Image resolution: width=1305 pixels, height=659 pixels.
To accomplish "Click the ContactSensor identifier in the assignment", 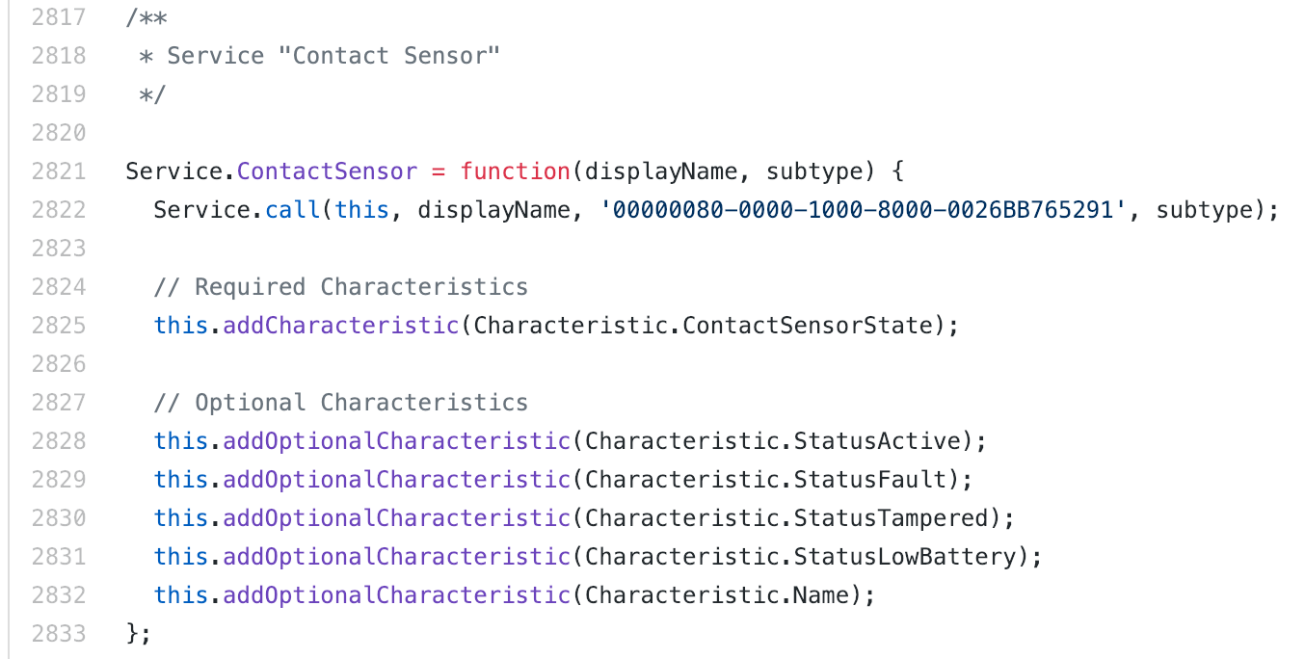I will pyautogui.click(x=328, y=171).
